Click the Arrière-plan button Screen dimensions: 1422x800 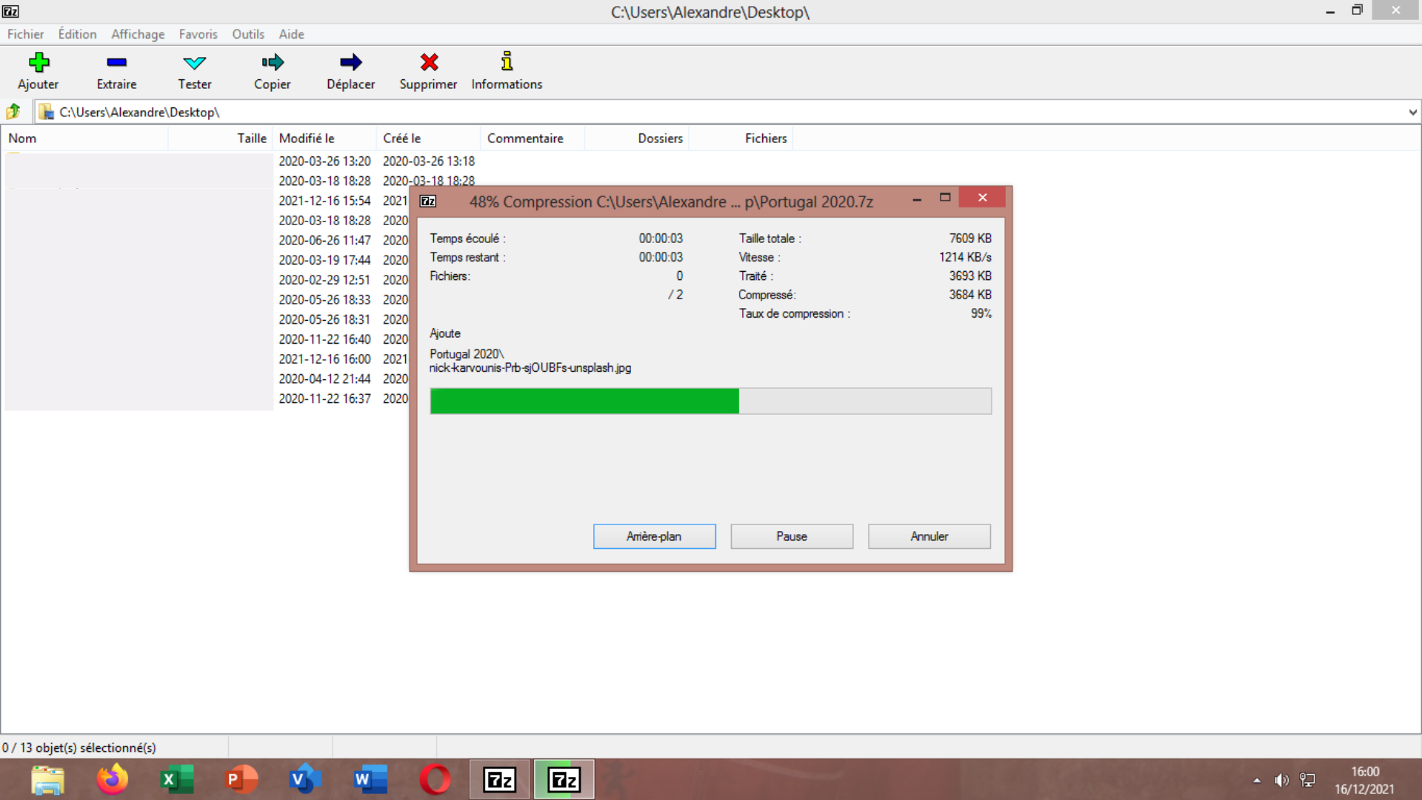[654, 536]
